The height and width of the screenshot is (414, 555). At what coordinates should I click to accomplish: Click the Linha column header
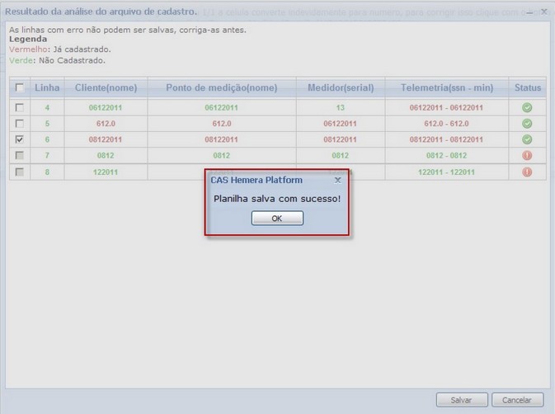pos(47,88)
